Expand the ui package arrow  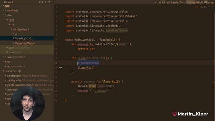point(11,34)
